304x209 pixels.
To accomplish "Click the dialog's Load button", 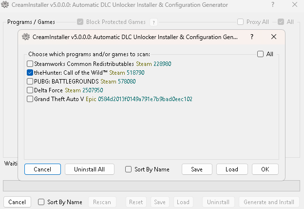I will coord(232,169).
